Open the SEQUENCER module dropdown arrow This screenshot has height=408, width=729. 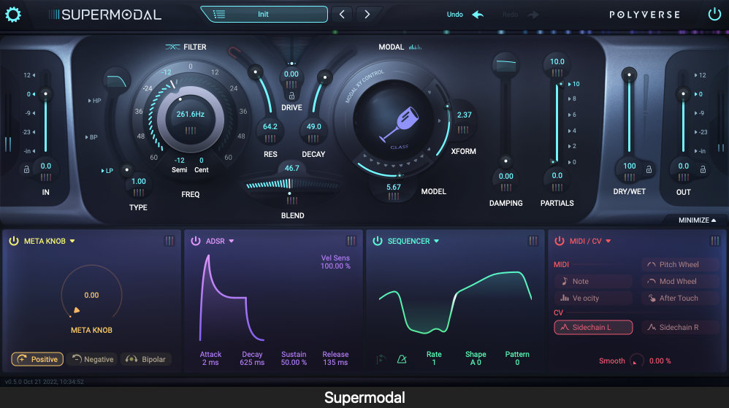click(437, 241)
